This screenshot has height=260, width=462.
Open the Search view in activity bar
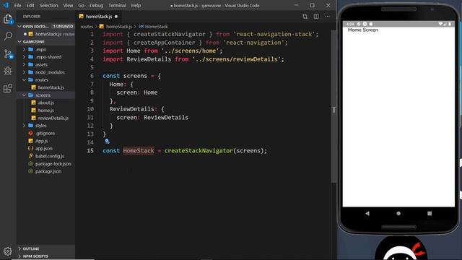click(8, 36)
